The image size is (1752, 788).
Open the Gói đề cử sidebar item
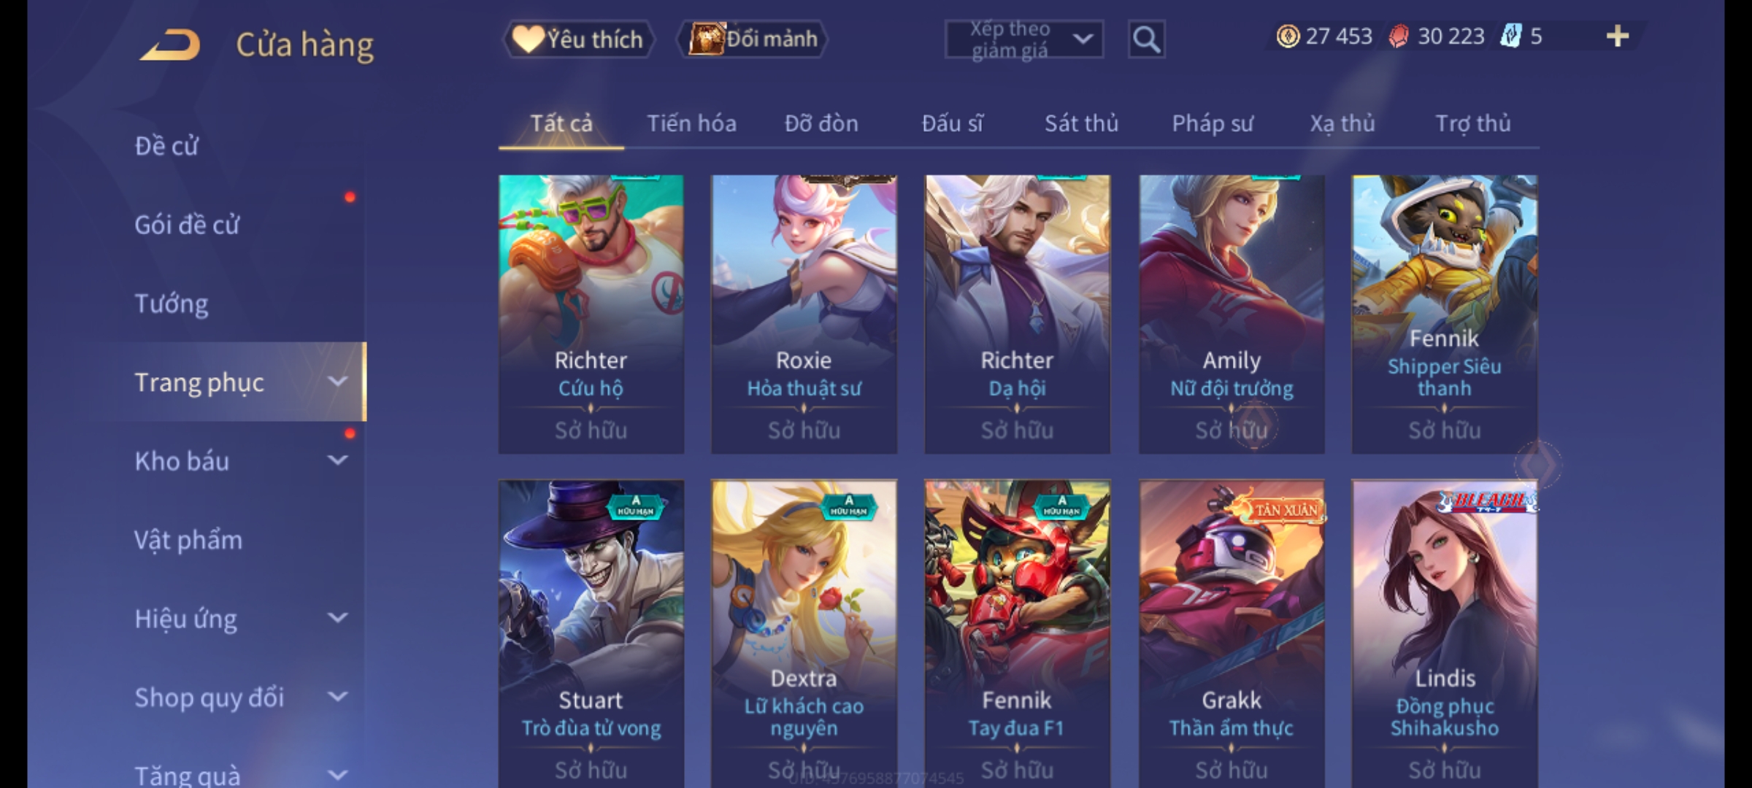(187, 224)
